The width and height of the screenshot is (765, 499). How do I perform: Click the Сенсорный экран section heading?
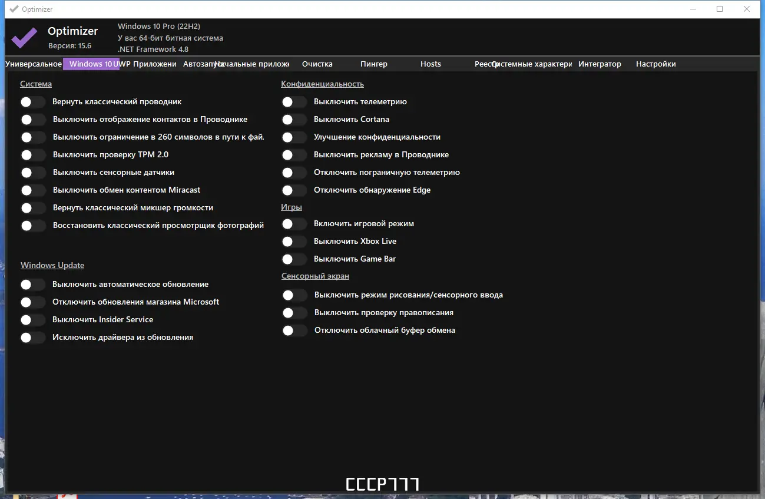315,276
